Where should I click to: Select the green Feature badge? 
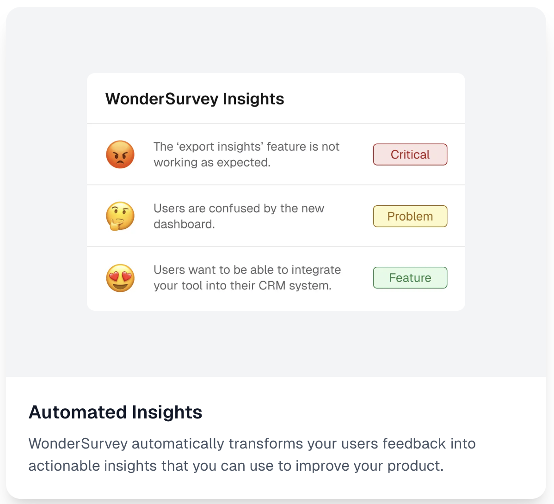(x=410, y=277)
